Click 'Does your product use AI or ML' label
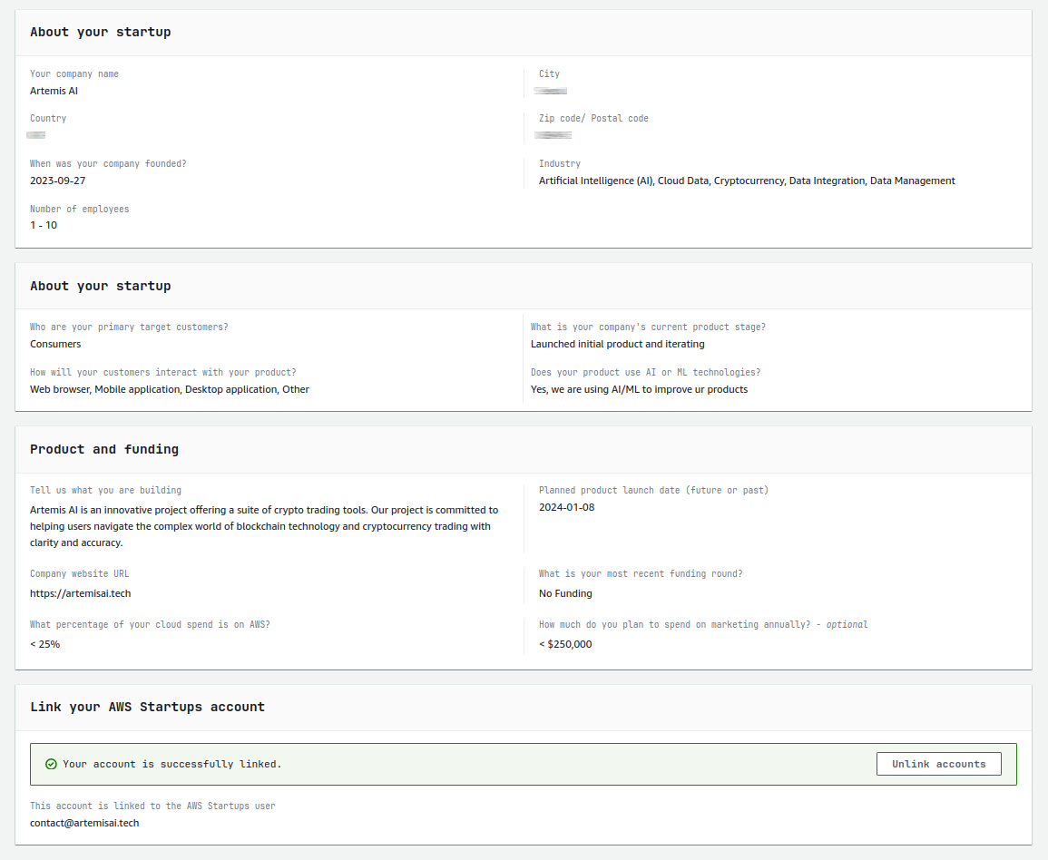 [x=646, y=372]
